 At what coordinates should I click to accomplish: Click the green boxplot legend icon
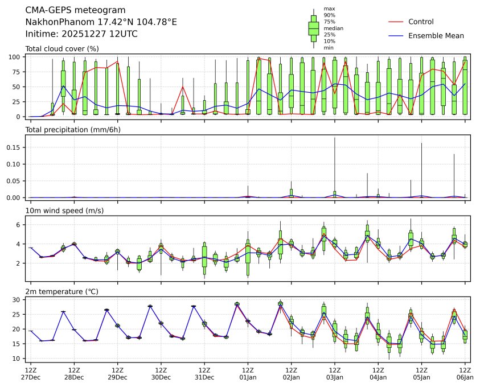313,28
